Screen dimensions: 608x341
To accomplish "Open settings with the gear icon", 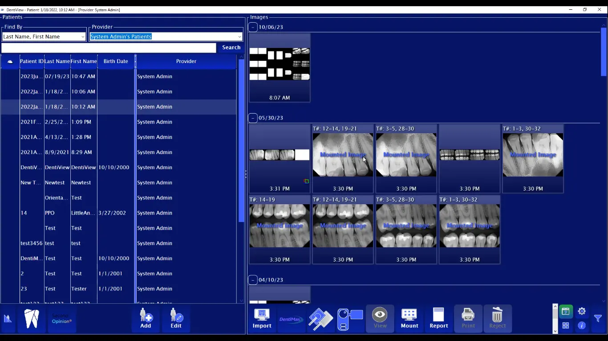I will [x=581, y=311].
